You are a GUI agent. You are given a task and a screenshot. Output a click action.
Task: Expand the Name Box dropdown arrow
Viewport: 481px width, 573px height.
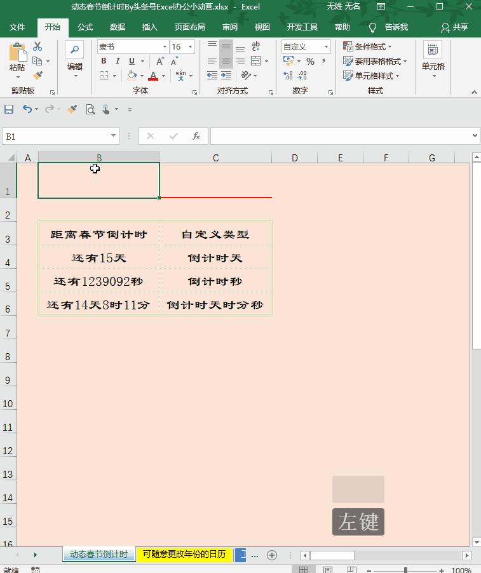[x=113, y=136]
